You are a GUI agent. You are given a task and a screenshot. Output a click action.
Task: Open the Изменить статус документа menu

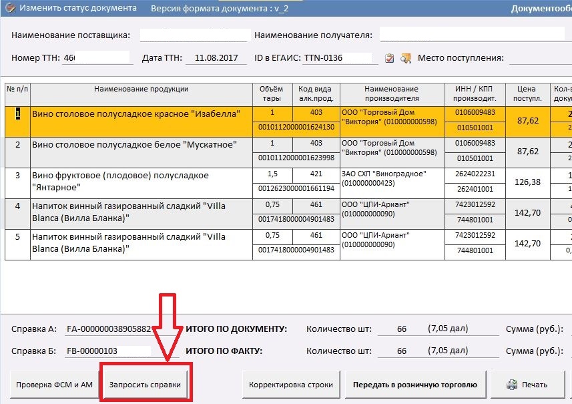(71, 8)
